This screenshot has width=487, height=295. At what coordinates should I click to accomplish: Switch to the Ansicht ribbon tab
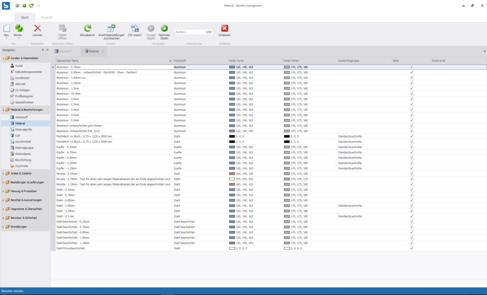47,17
